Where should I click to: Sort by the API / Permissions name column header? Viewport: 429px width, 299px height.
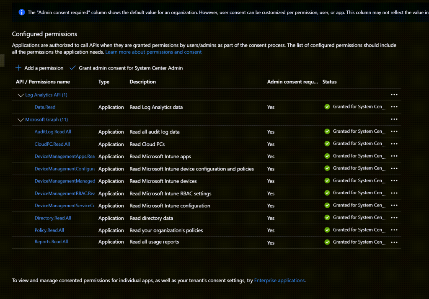coord(43,82)
